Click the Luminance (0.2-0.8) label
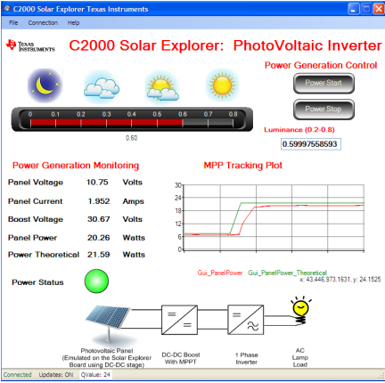Screen dimensions: 385x383 click(x=299, y=130)
